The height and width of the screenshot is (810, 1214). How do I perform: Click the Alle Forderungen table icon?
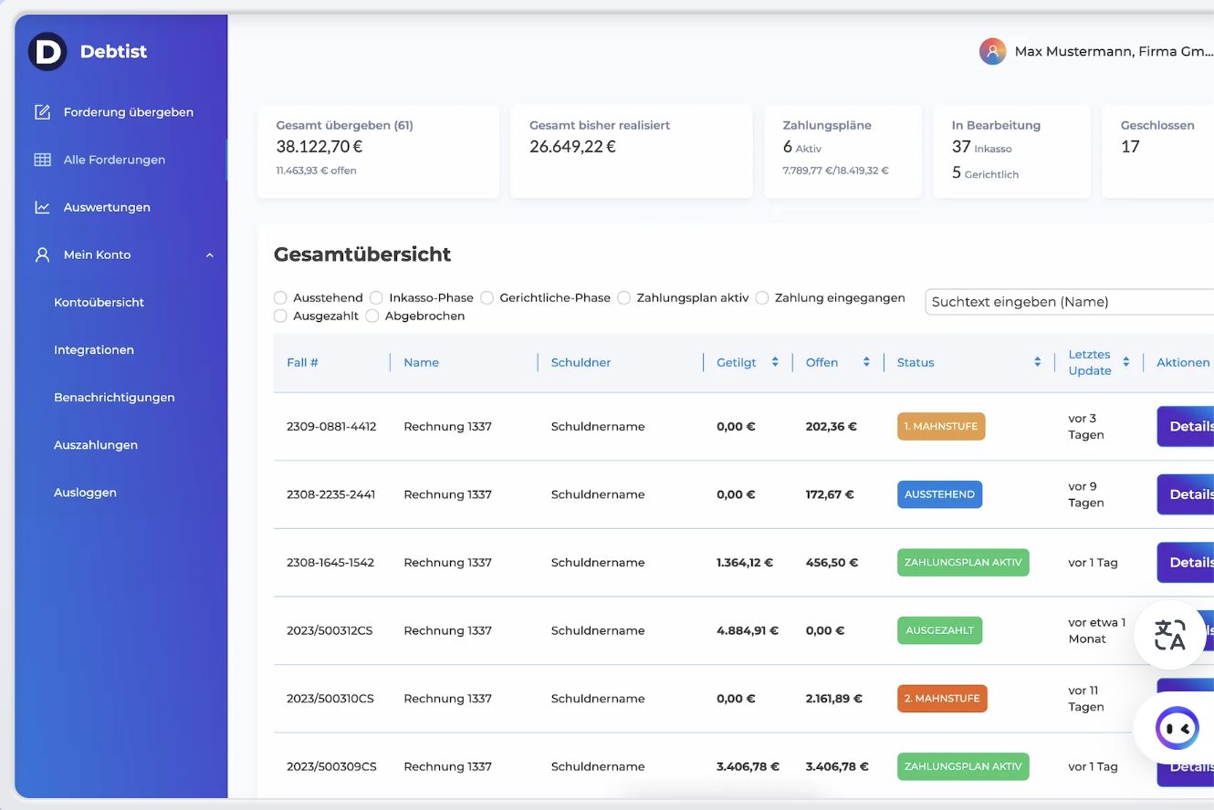click(x=42, y=160)
